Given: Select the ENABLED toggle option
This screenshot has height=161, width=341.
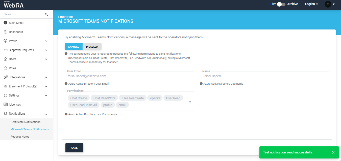Looking at the screenshot, I should tap(74, 47).
